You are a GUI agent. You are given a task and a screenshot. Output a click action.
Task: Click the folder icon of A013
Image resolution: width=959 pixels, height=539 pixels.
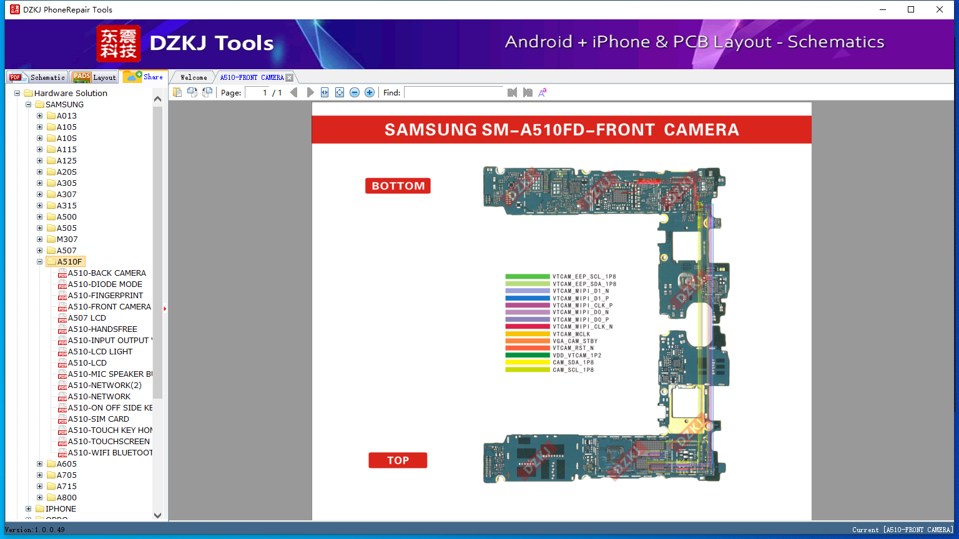click(x=51, y=115)
